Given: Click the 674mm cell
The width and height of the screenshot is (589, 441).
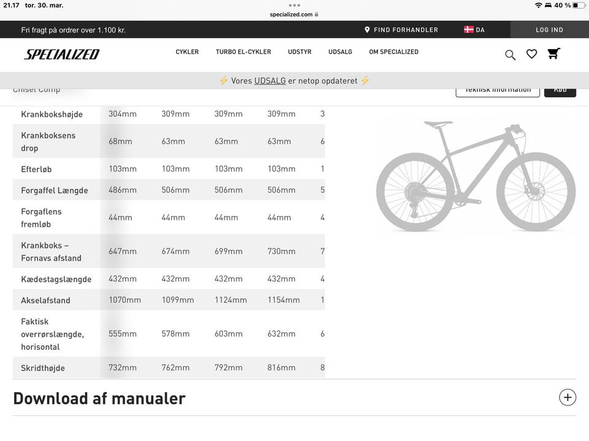Looking at the screenshot, I should 175,251.
